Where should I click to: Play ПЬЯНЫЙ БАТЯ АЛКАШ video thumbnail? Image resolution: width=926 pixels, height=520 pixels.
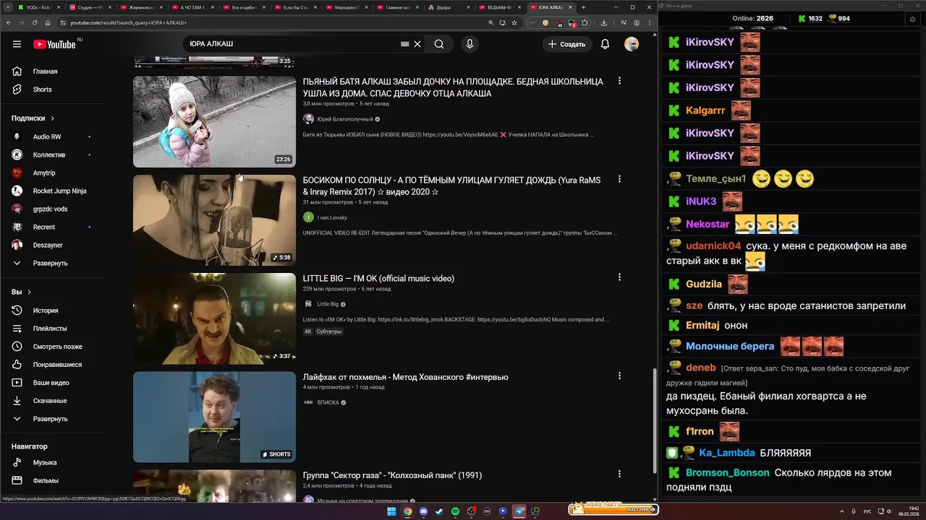214,122
